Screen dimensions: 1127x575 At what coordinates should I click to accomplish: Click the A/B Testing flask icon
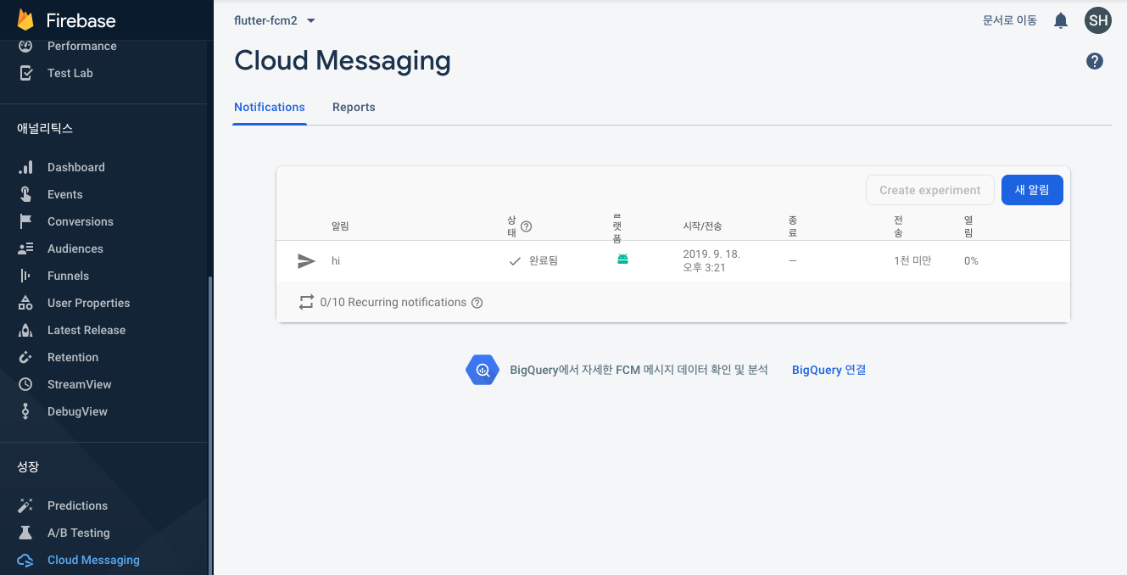pyautogui.click(x=25, y=533)
